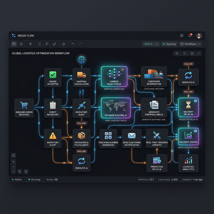Select the branch icon in the toolbar
Screen dimensions: 214x214
click(47, 44)
